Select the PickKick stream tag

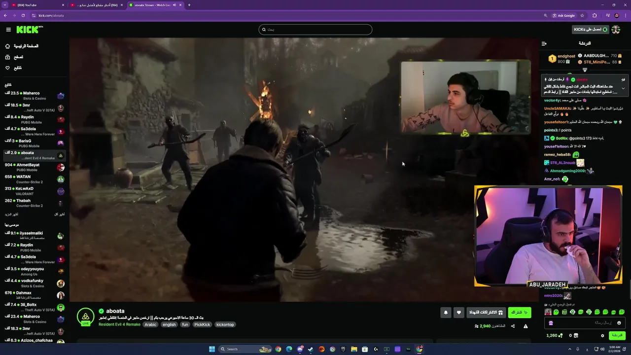pyautogui.click(x=202, y=324)
